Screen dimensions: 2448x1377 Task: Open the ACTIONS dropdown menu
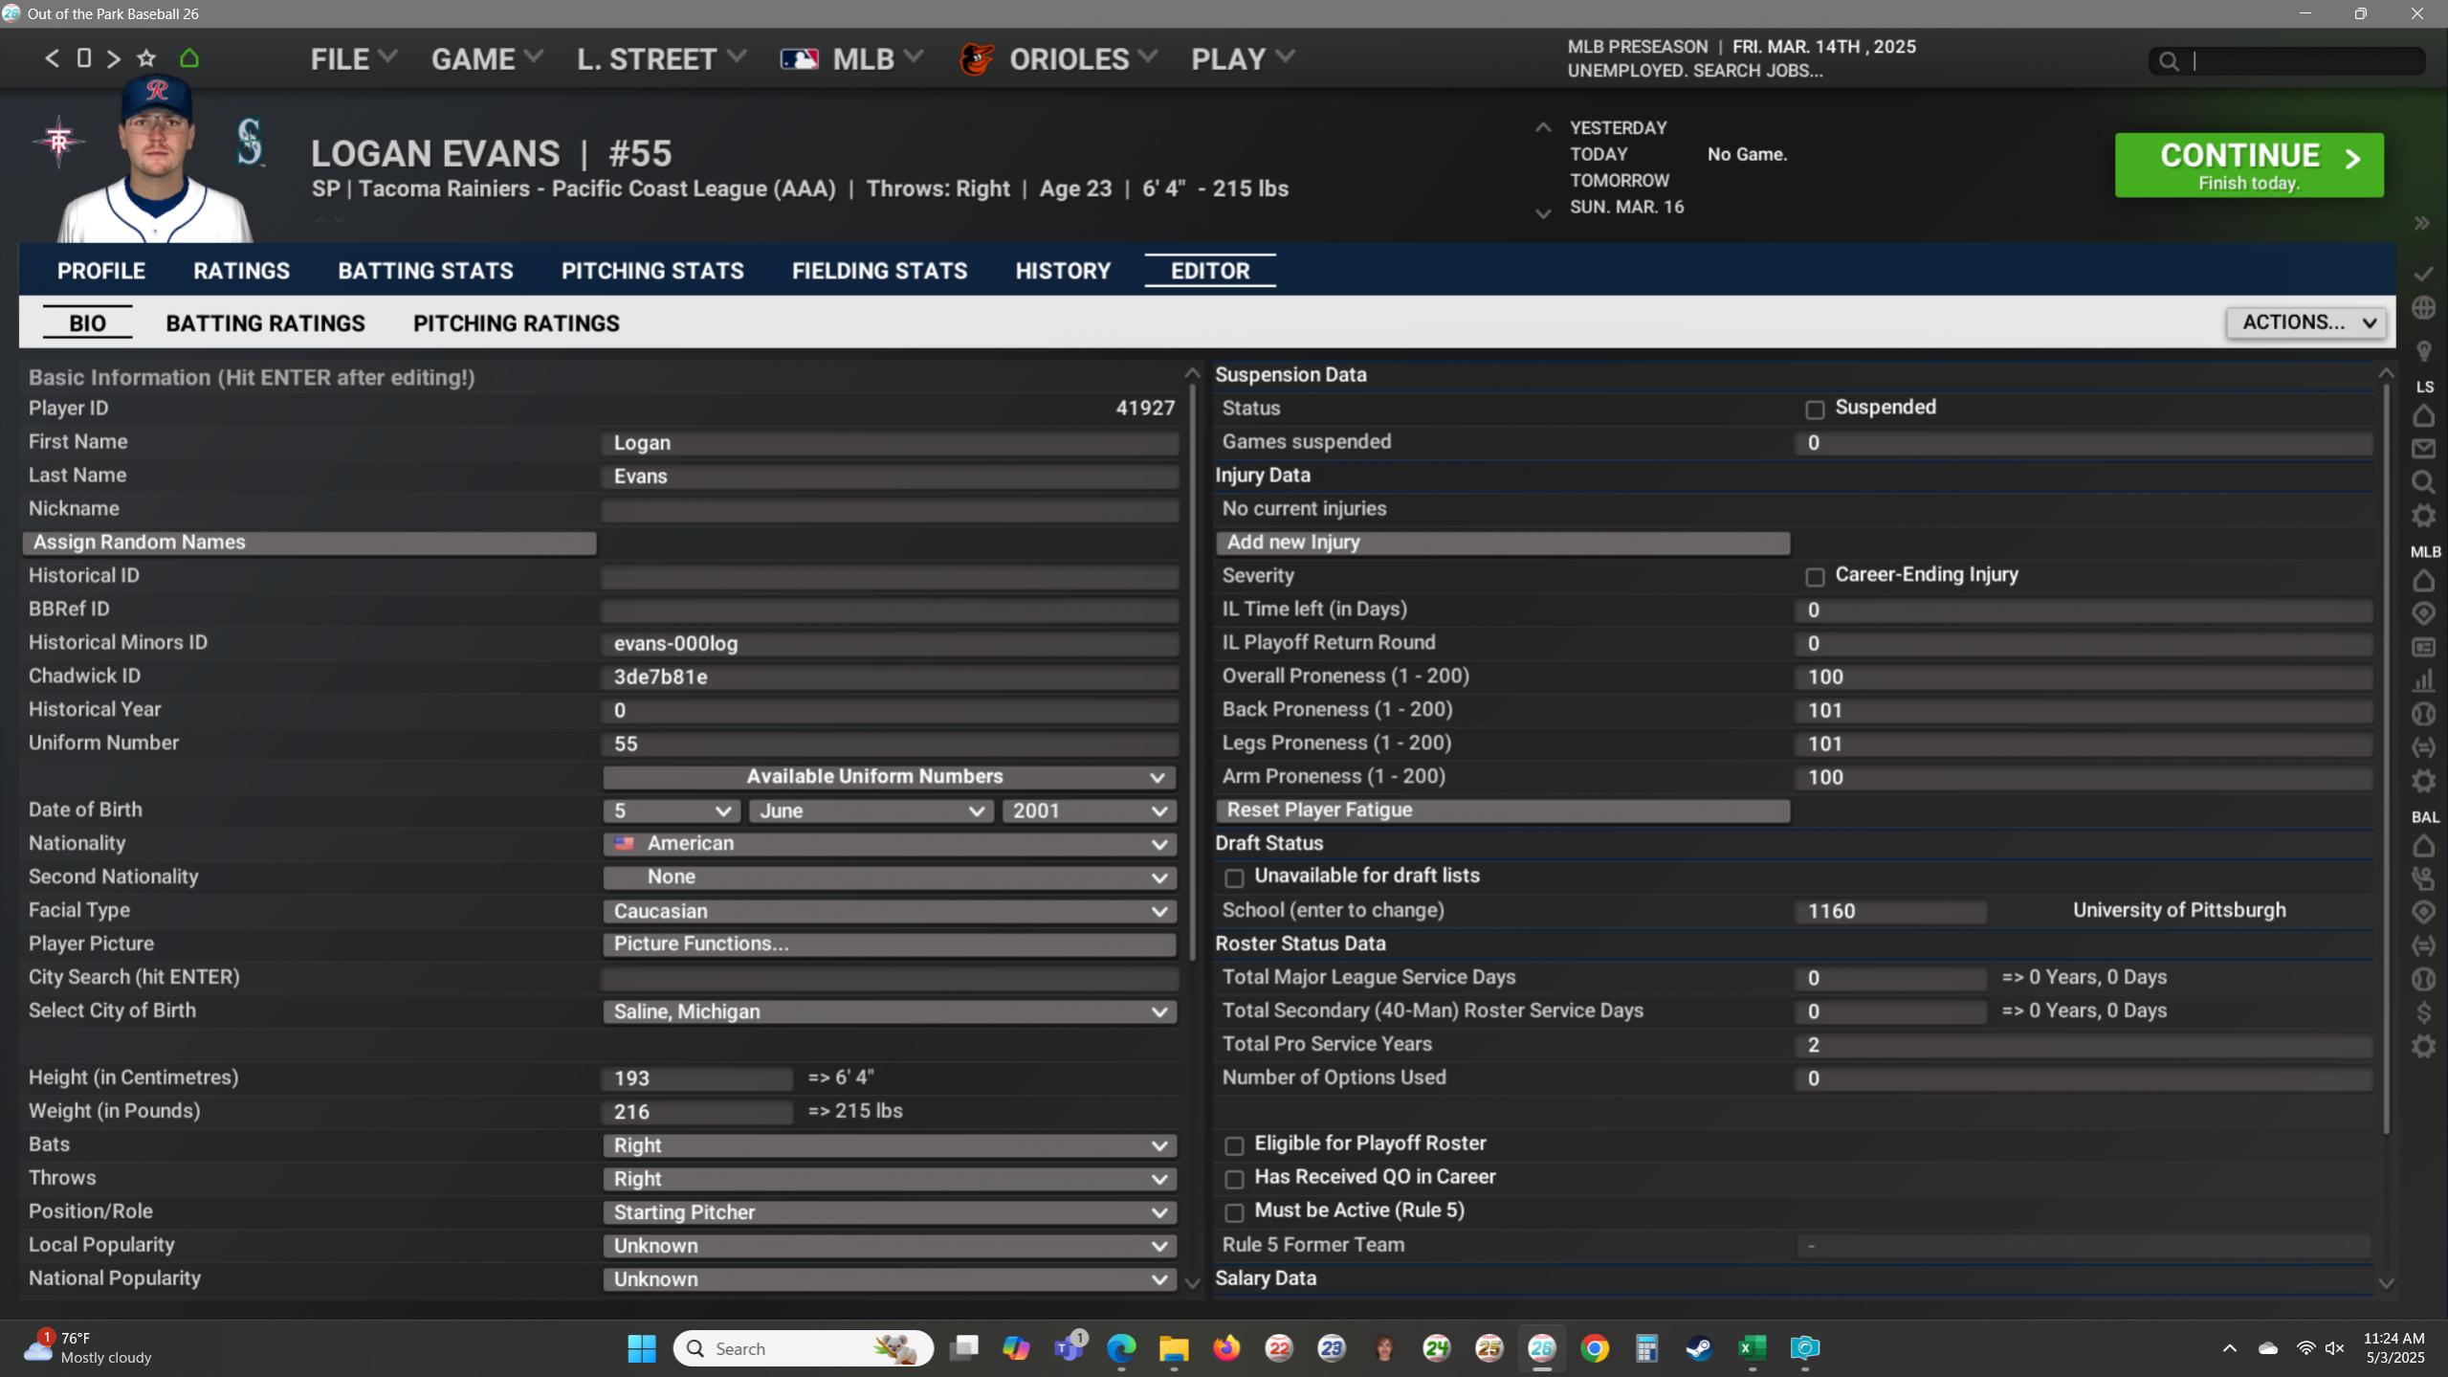pyautogui.click(x=2306, y=322)
